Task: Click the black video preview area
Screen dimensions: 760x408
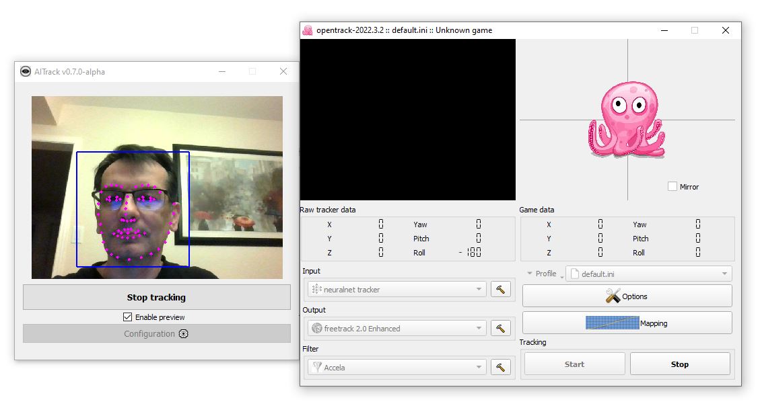Action: click(x=407, y=120)
